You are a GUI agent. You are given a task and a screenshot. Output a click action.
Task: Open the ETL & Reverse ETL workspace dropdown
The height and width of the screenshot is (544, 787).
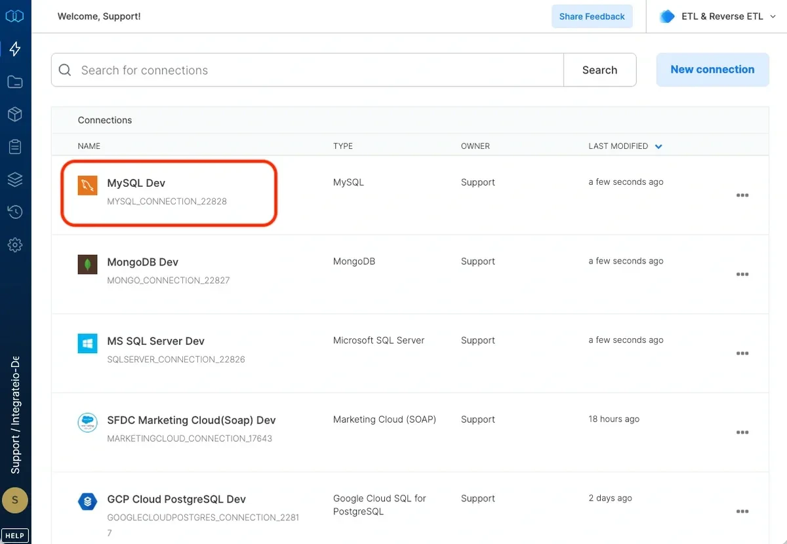pos(715,16)
